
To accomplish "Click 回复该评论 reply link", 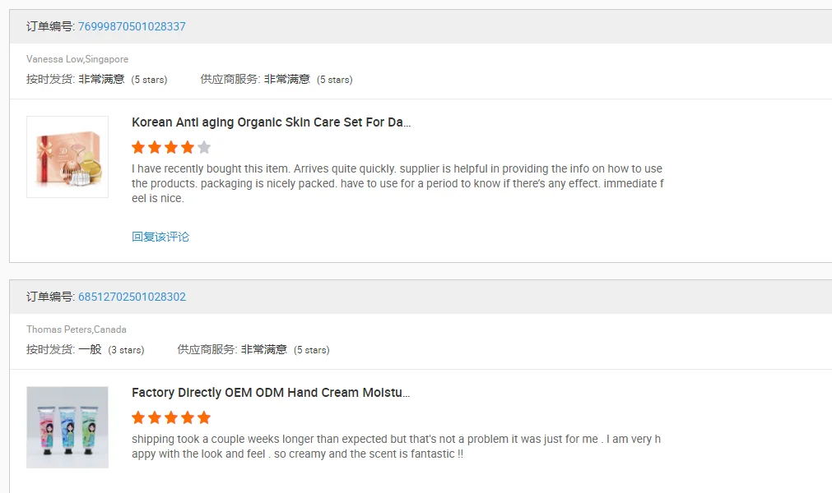I will pyautogui.click(x=160, y=237).
